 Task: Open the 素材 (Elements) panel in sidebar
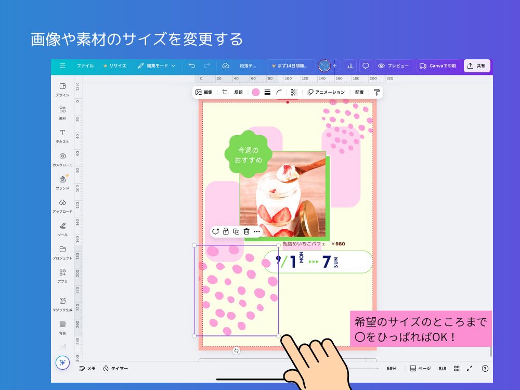62,112
